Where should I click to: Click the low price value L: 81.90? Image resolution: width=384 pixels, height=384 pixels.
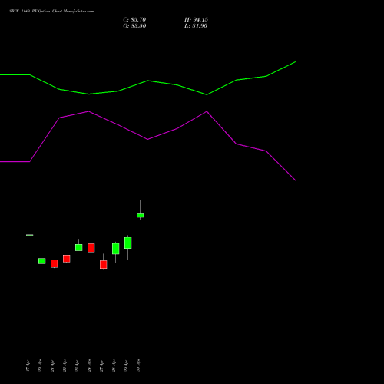[196, 26]
